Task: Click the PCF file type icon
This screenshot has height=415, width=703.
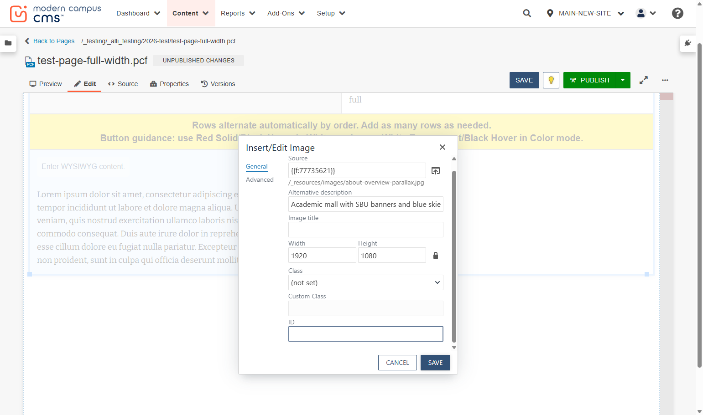Action: pyautogui.click(x=30, y=61)
